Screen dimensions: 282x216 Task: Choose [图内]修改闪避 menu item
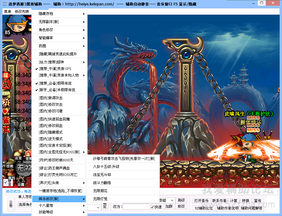(59, 111)
